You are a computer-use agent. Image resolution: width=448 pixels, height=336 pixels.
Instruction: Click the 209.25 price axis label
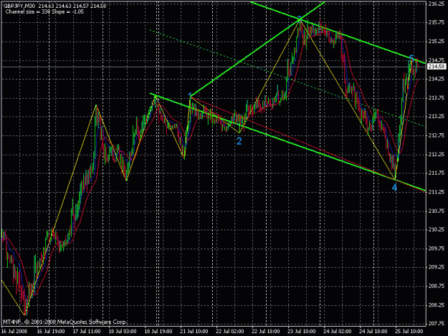437,267
